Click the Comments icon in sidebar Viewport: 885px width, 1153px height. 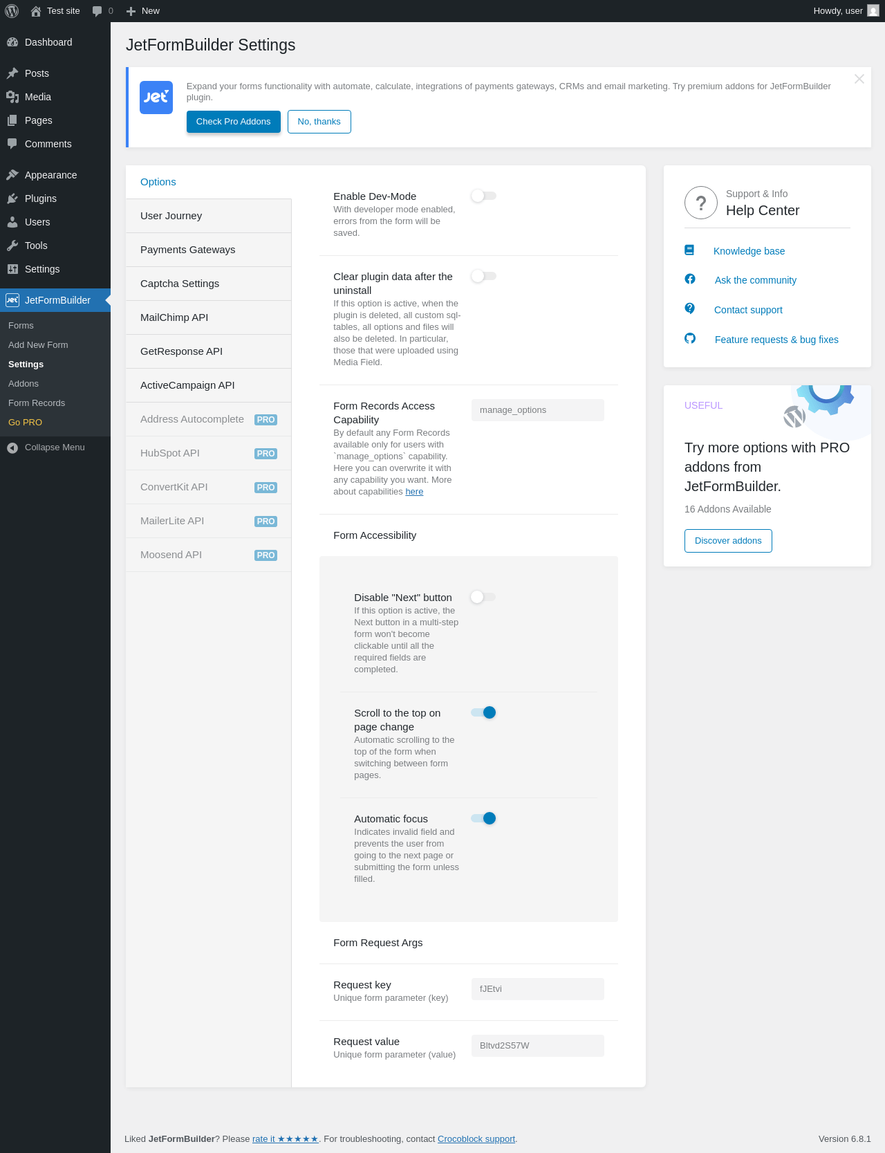(12, 144)
